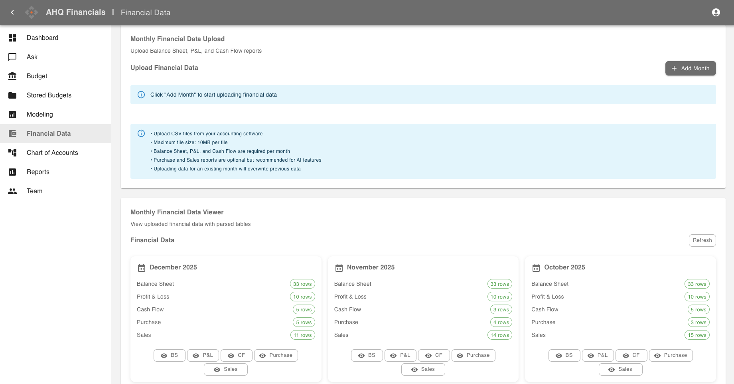Click the Budget bank icon in the sidebar
The width and height of the screenshot is (734, 384).
coord(12,76)
